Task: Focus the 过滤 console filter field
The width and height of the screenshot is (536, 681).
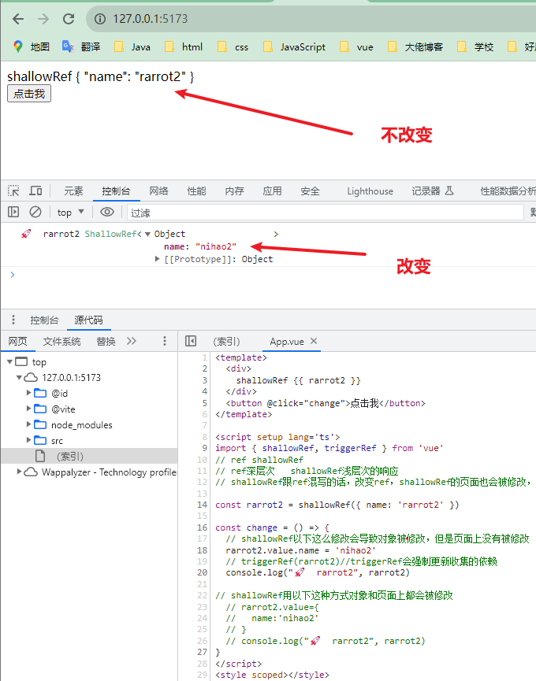Action: click(x=326, y=213)
